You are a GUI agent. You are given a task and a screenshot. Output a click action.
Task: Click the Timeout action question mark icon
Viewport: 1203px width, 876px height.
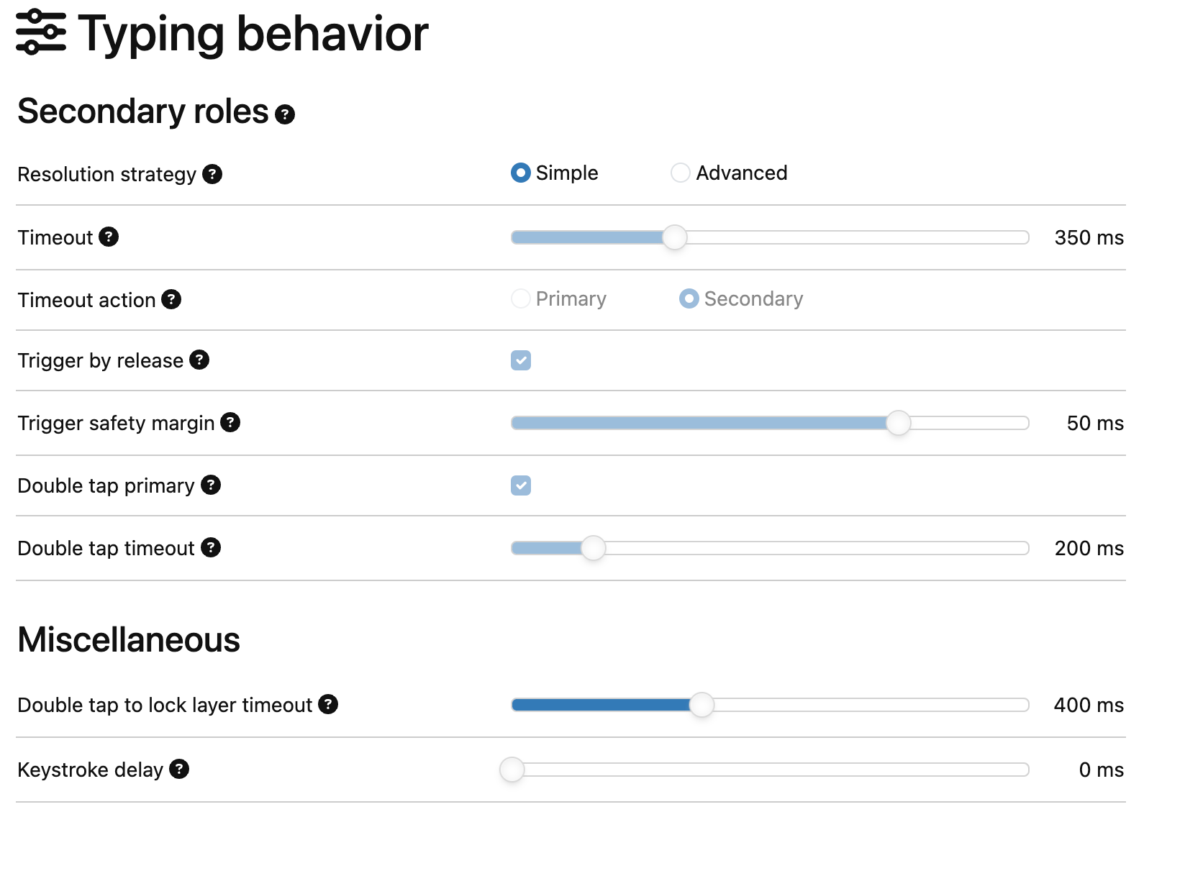[x=171, y=299]
